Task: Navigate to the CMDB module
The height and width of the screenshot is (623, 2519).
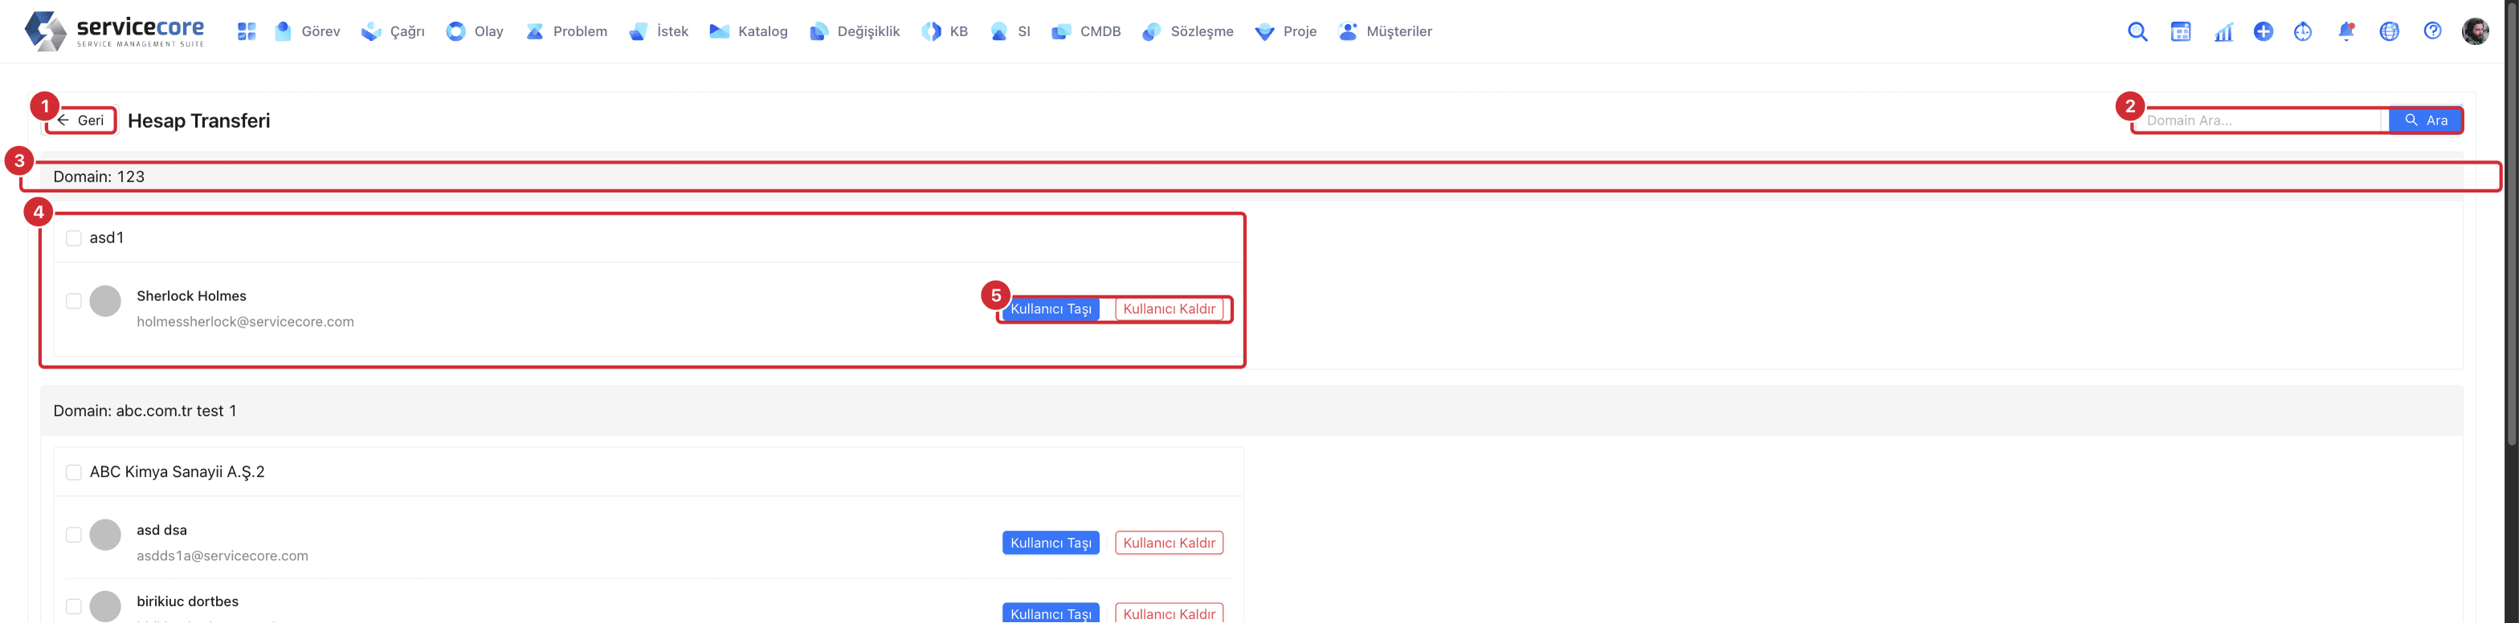Action: pyautogui.click(x=1085, y=31)
